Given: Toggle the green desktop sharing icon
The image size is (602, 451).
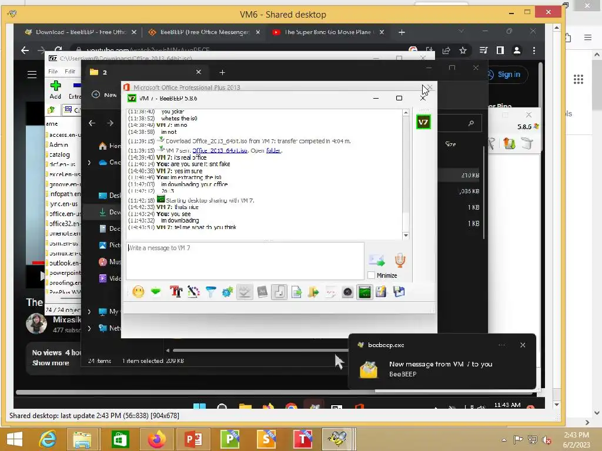Looking at the screenshot, I should pyautogui.click(x=364, y=292).
